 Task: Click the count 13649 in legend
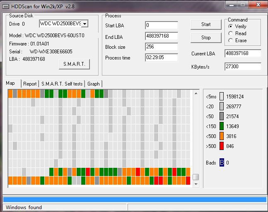tap(232, 126)
